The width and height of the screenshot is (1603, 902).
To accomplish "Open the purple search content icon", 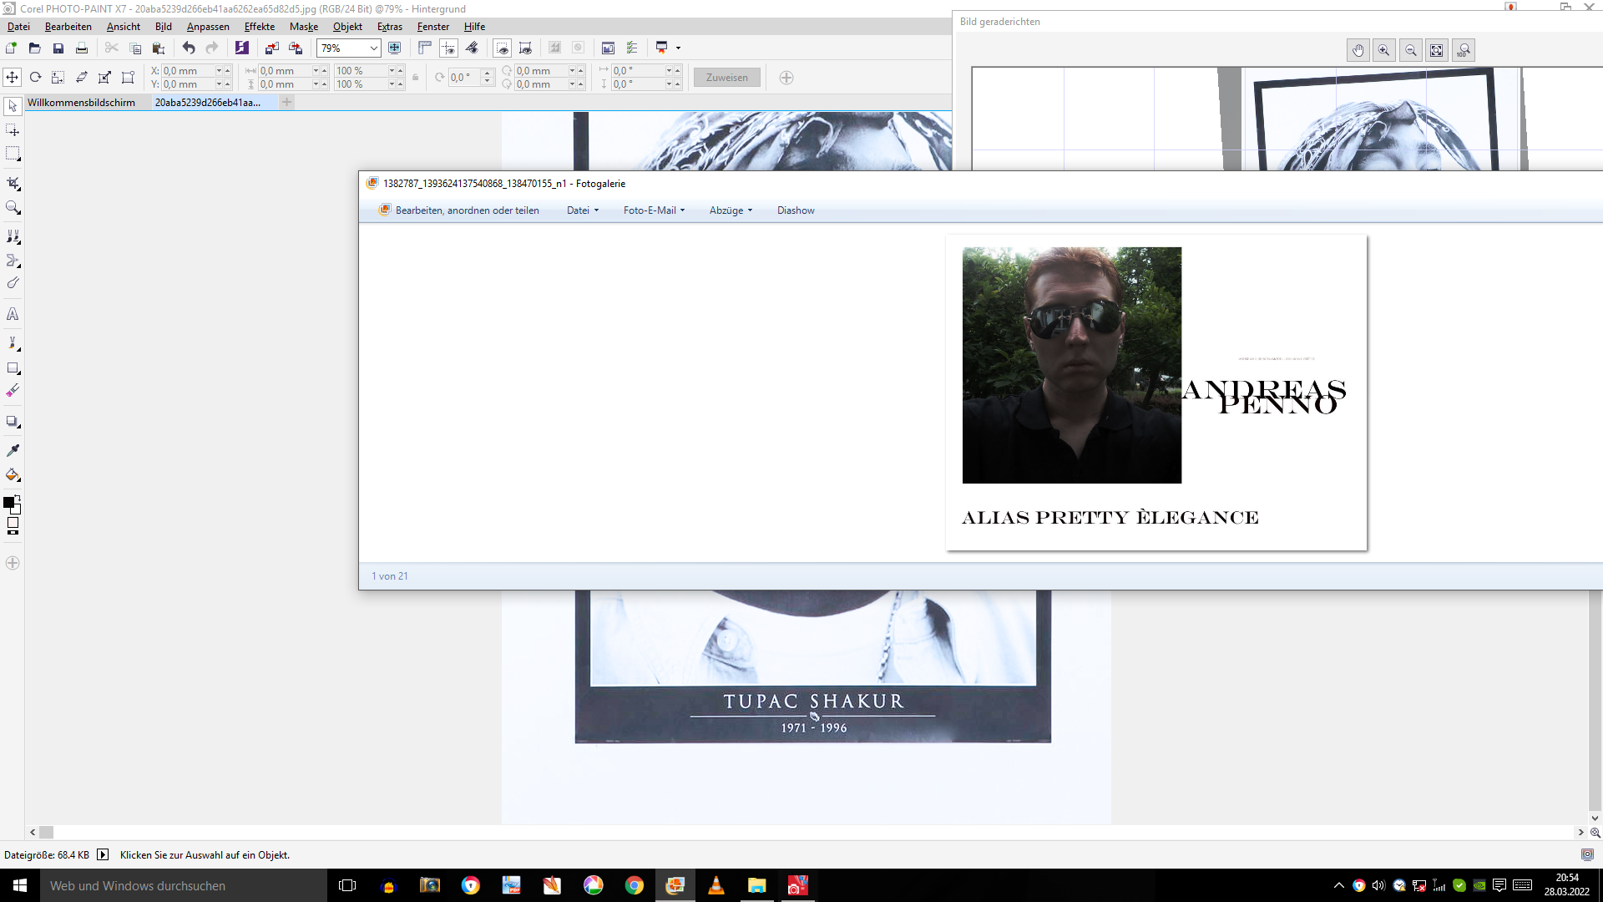I will tap(242, 48).
